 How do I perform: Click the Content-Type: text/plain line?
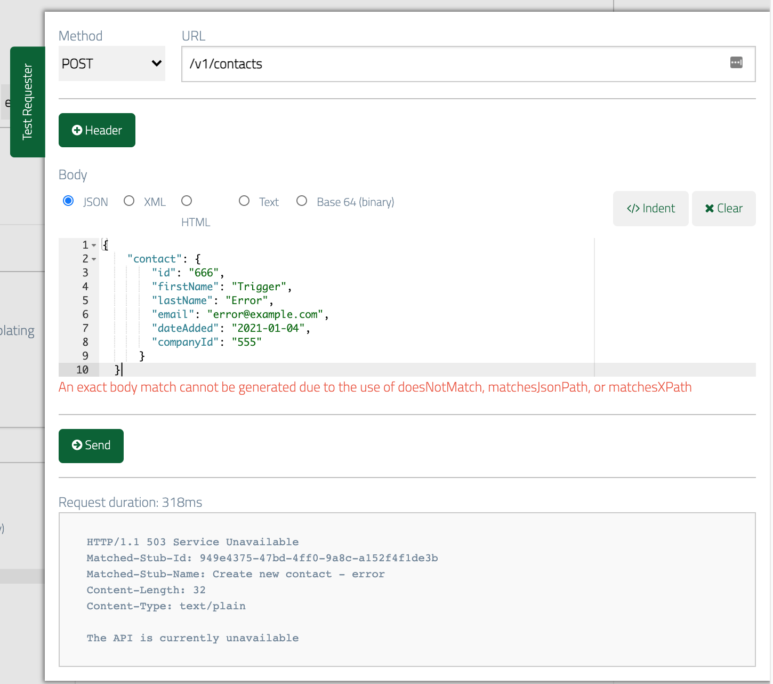(x=166, y=606)
